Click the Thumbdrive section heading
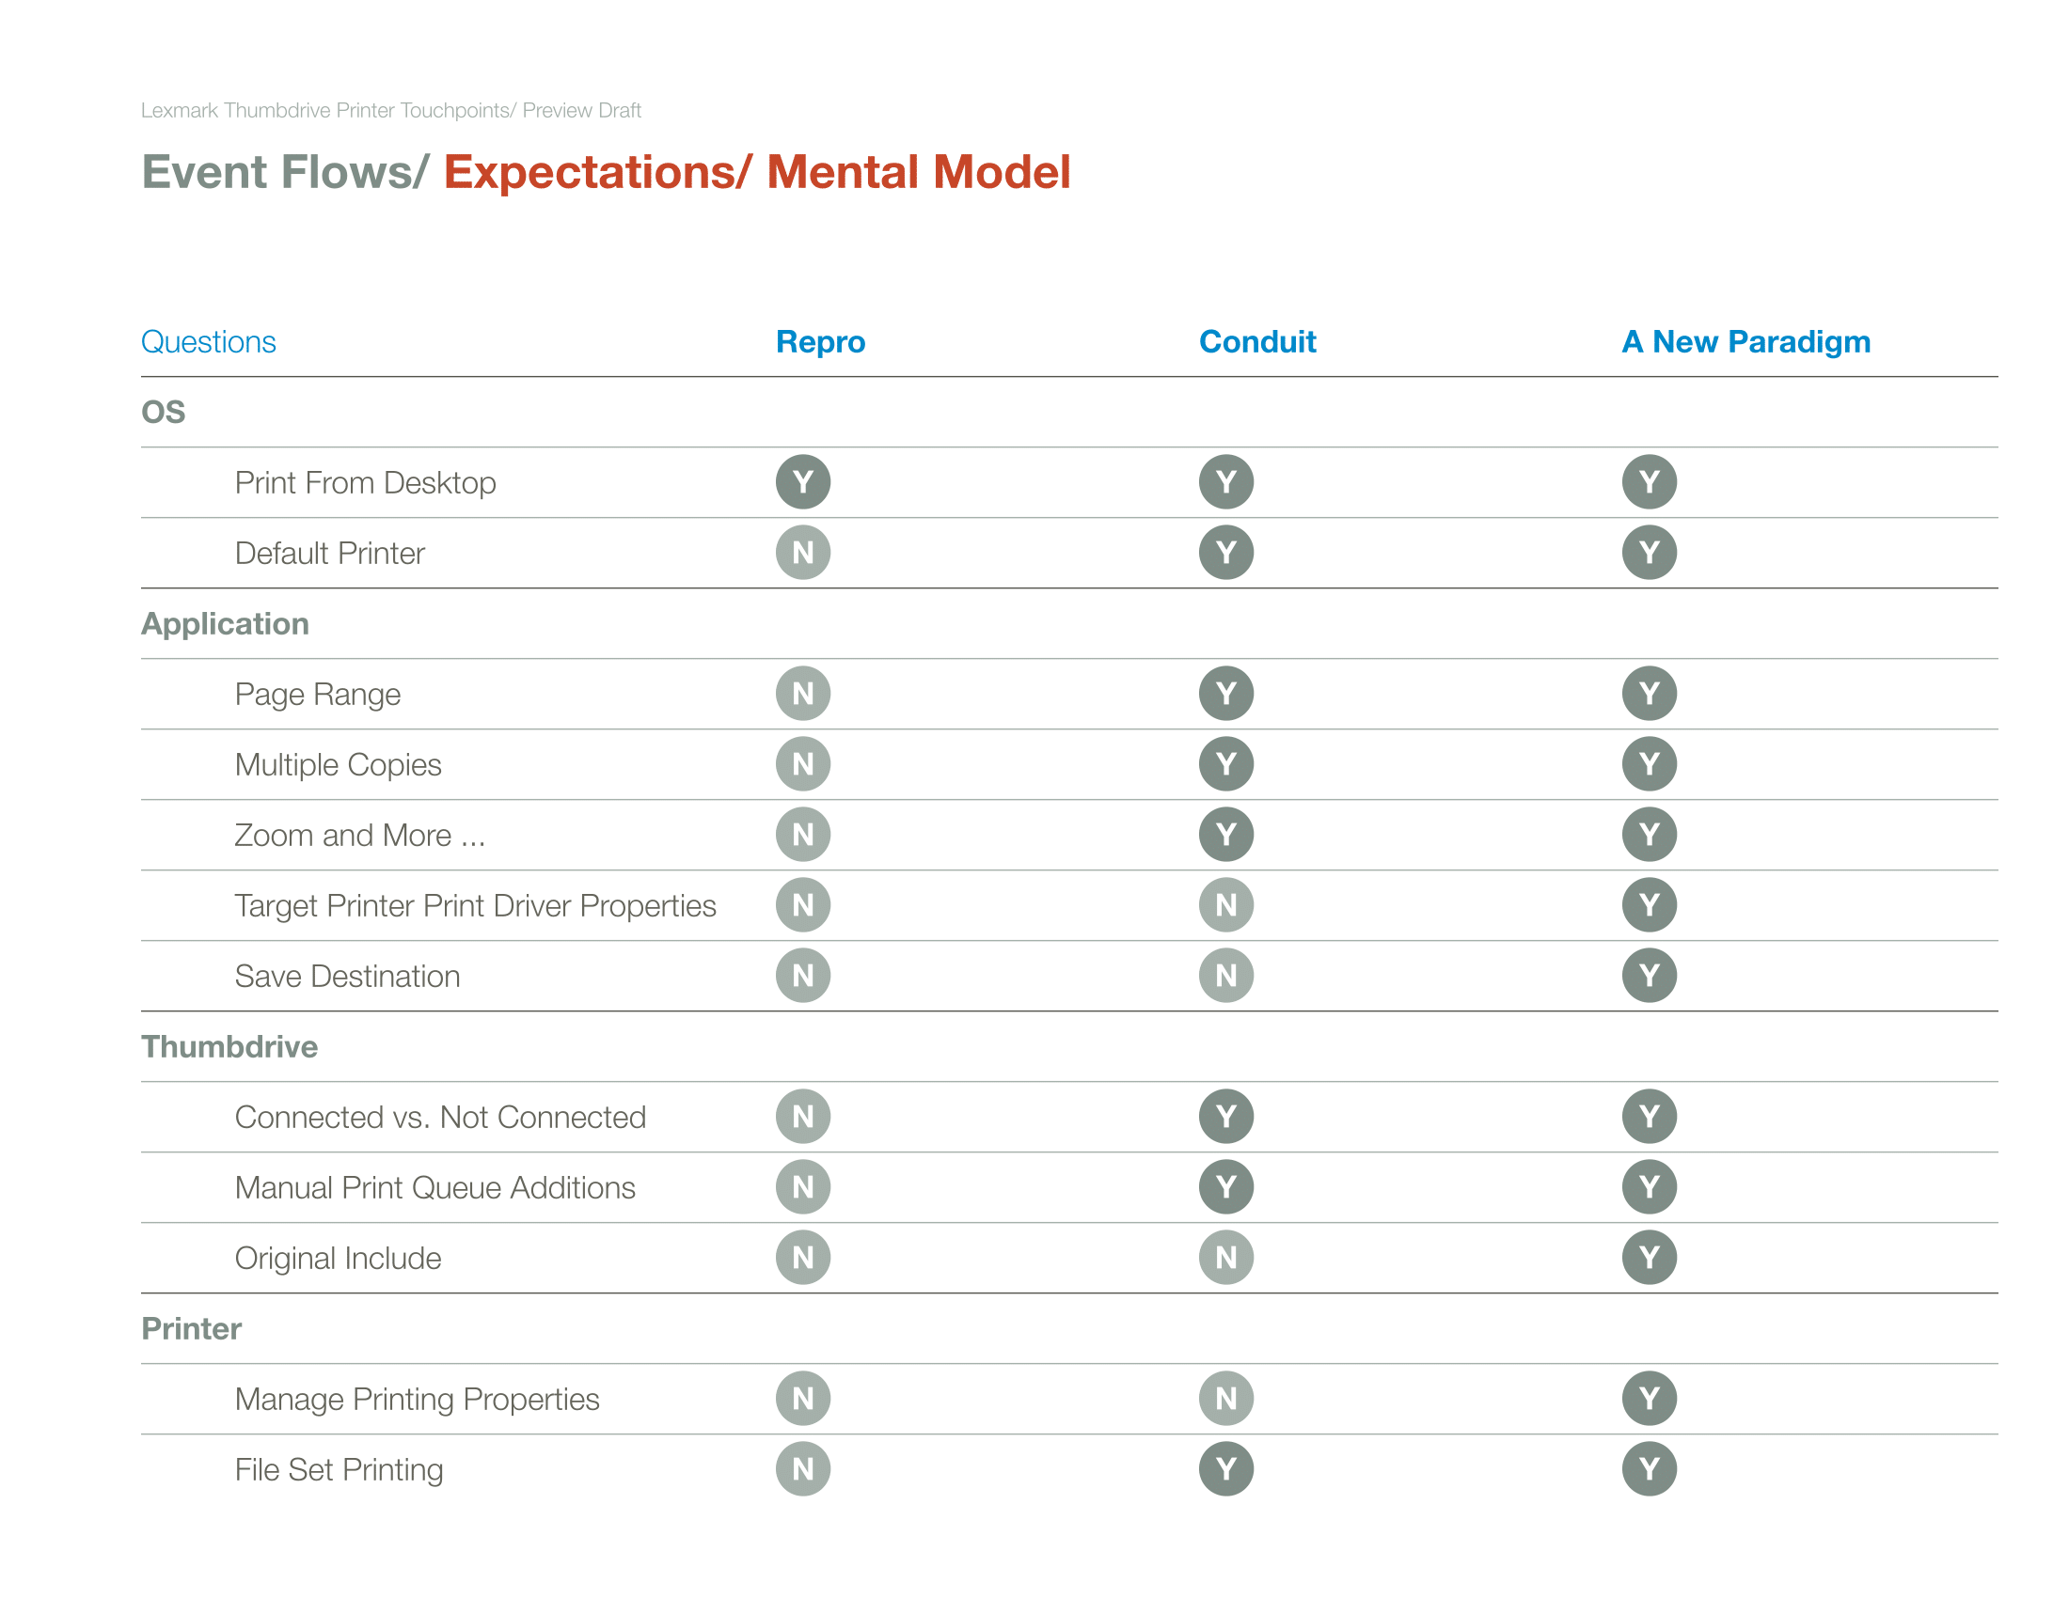 pyautogui.click(x=229, y=1046)
